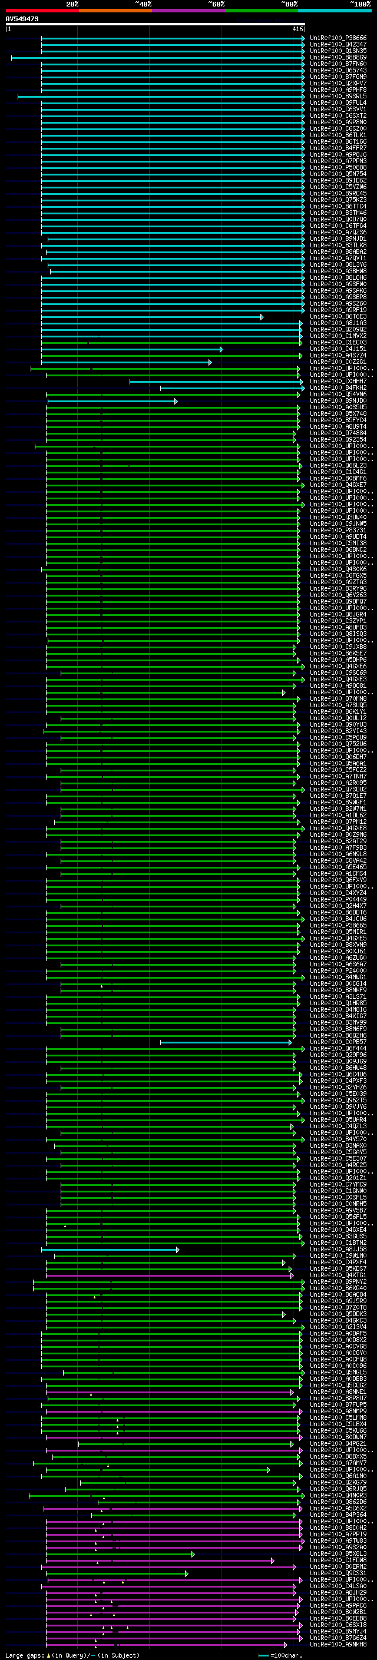Open hit UniRef100_Q70MN8
This screenshot has height=1660, width=377.
pos(338,699)
